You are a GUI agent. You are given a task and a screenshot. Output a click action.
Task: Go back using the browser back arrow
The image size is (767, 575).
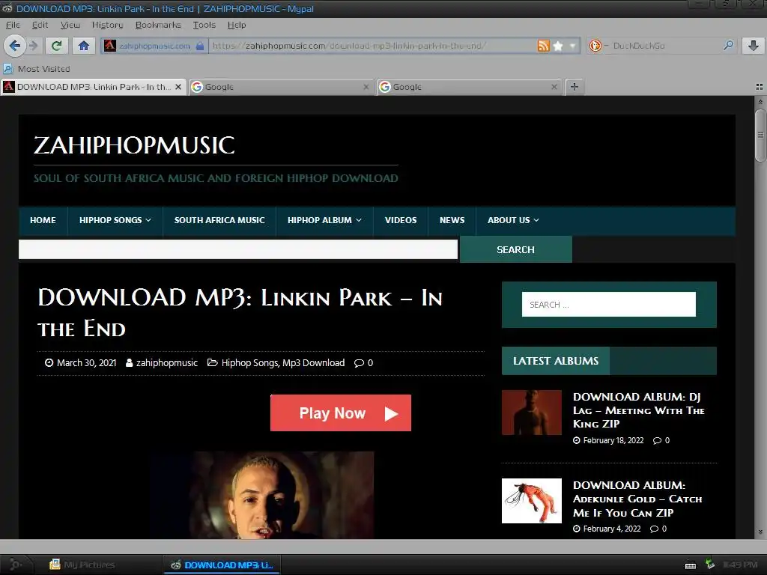pos(14,46)
